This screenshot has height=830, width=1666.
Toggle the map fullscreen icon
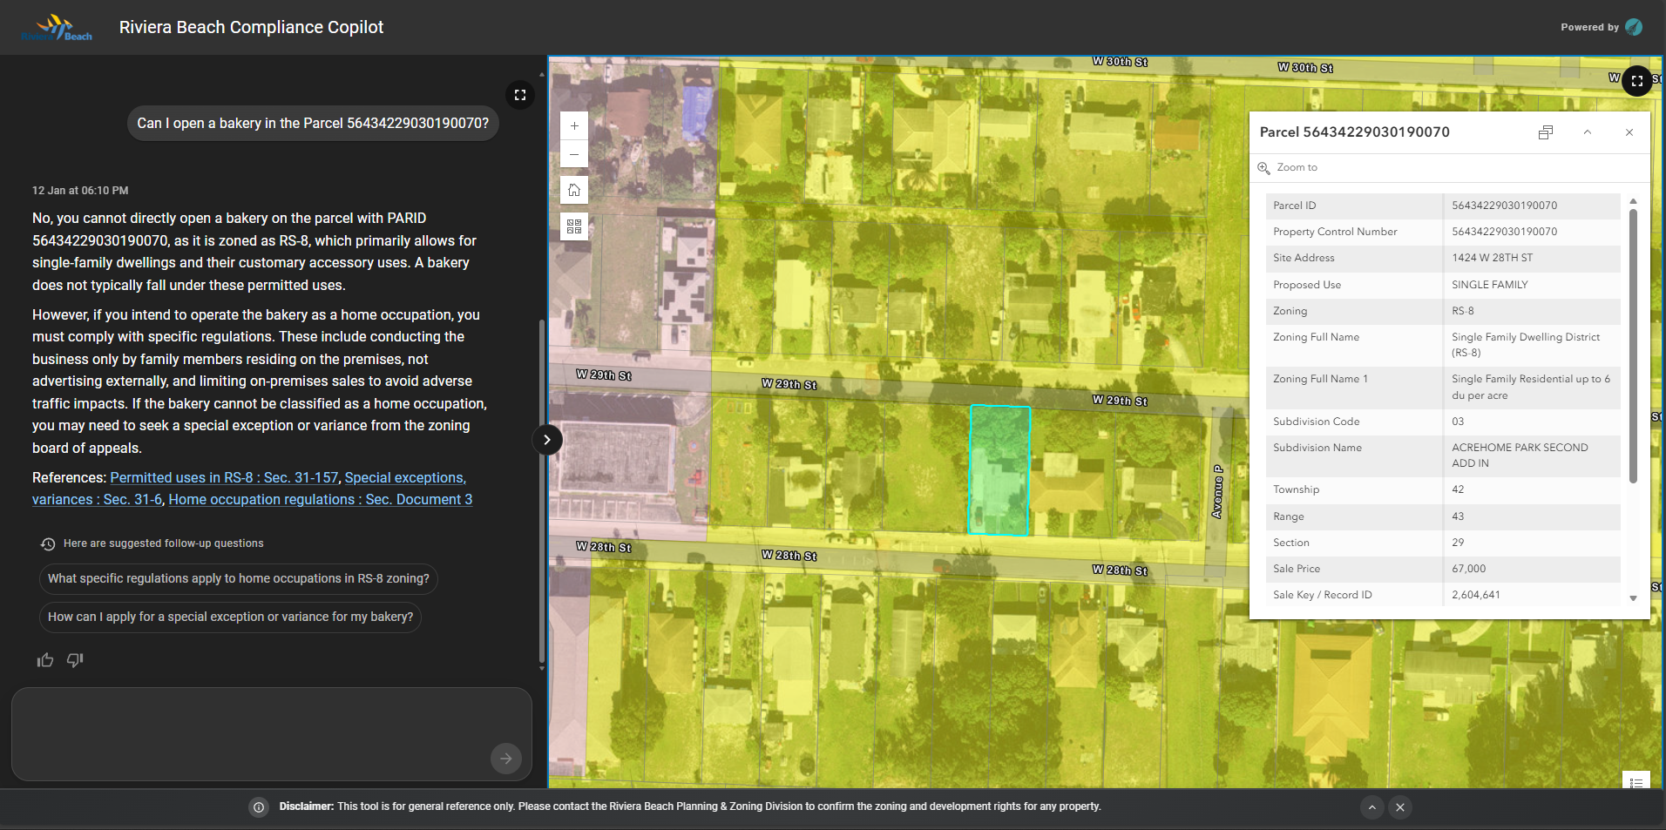click(x=1637, y=80)
